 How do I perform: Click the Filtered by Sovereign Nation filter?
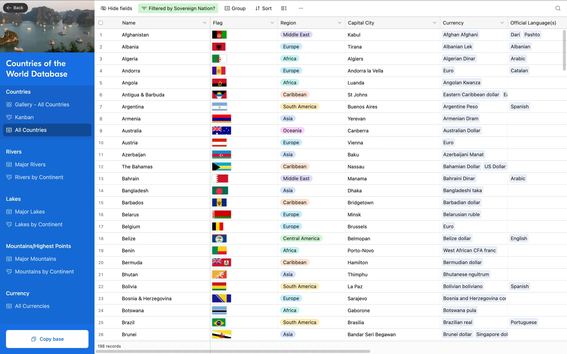click(x=178, y=8)
